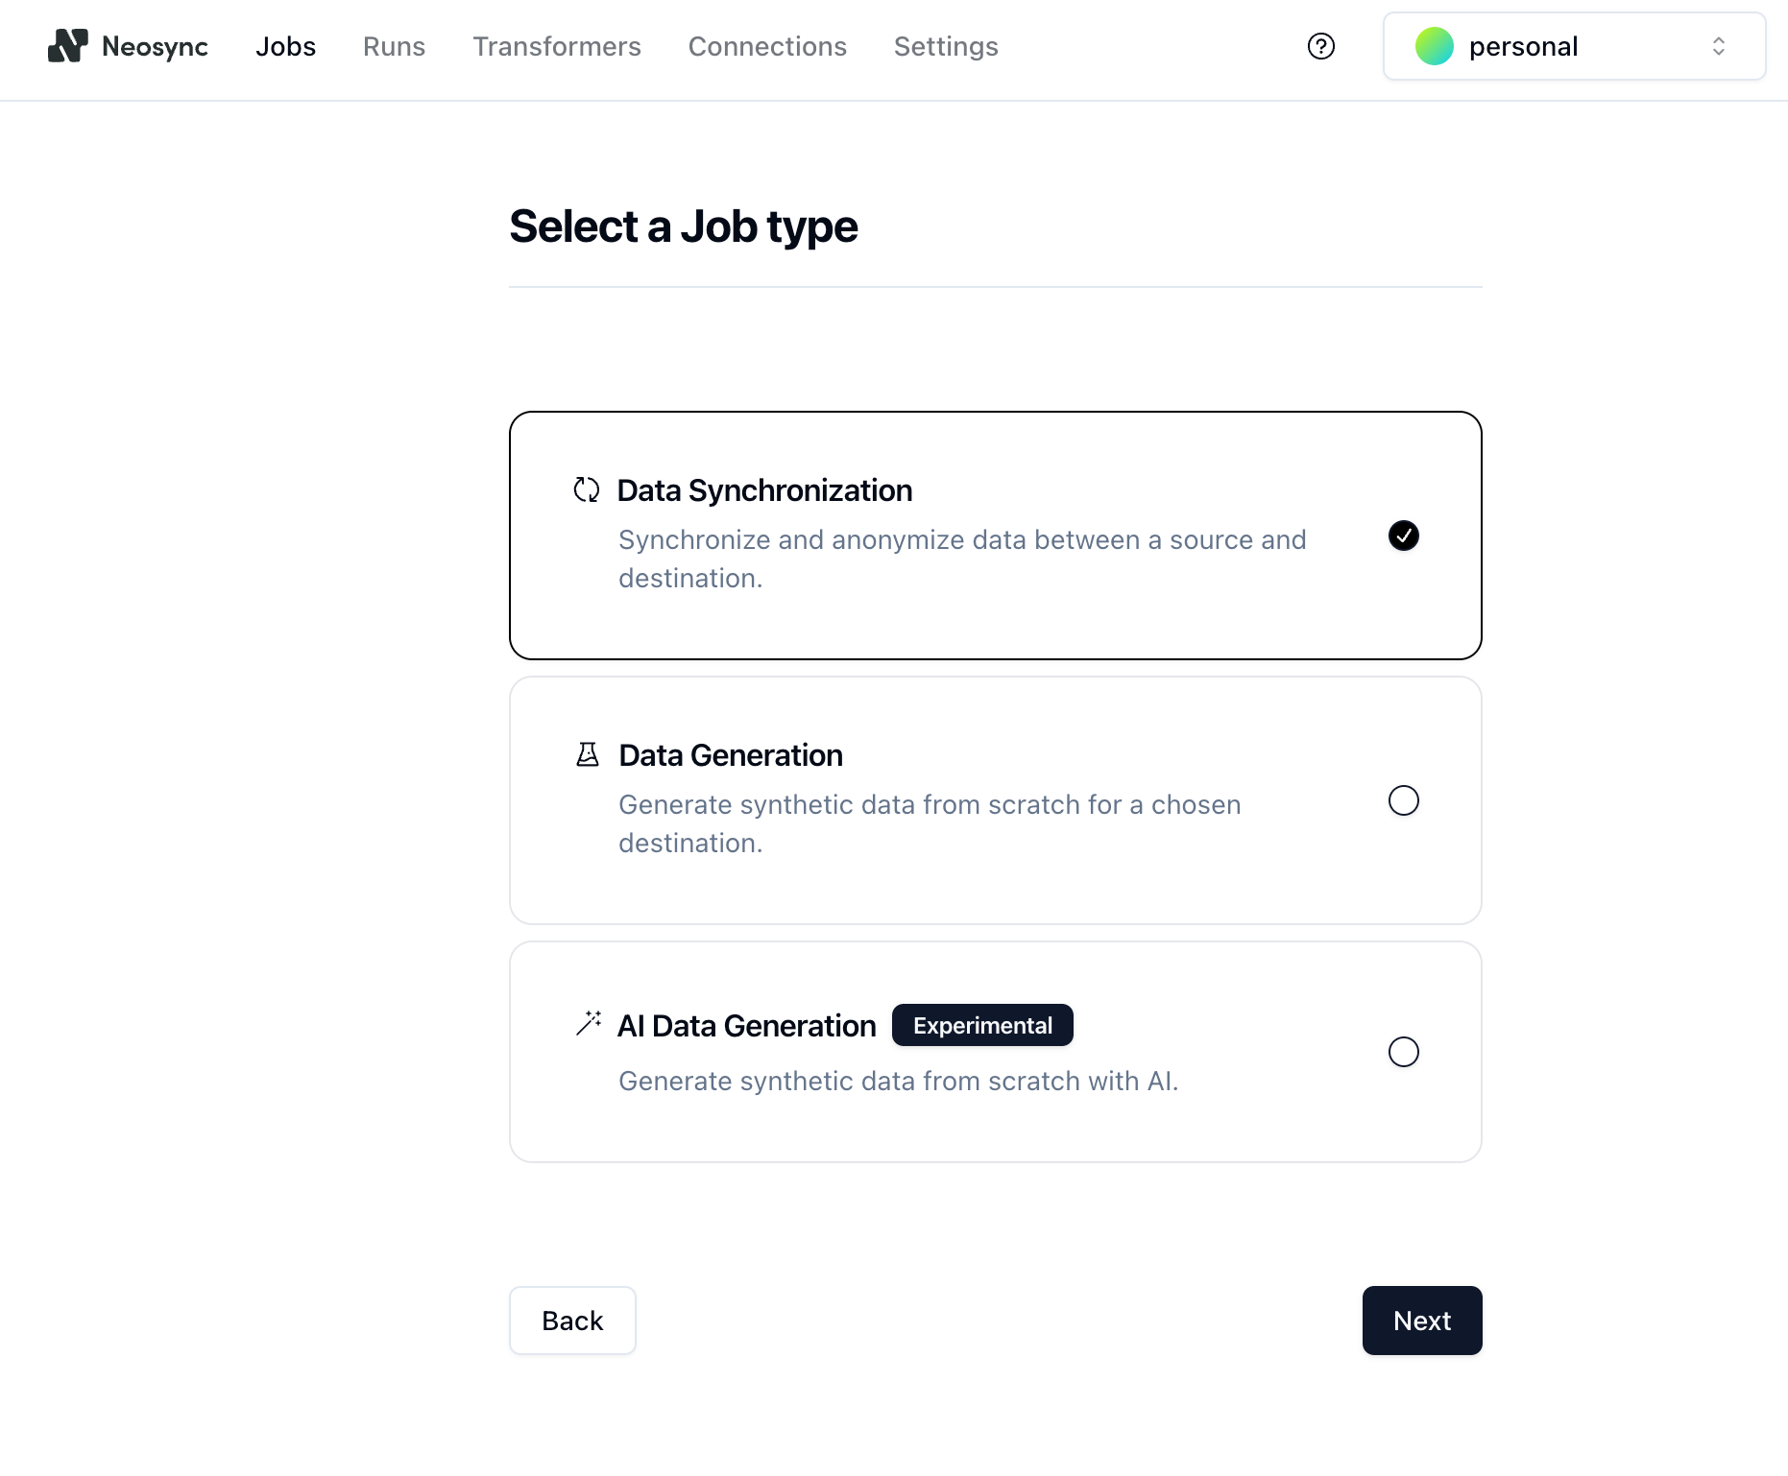Viewport: 1788px width, 1476px height.
Task: Click the checkmark on Data Synchronization
Action: tap(1403, 536)
